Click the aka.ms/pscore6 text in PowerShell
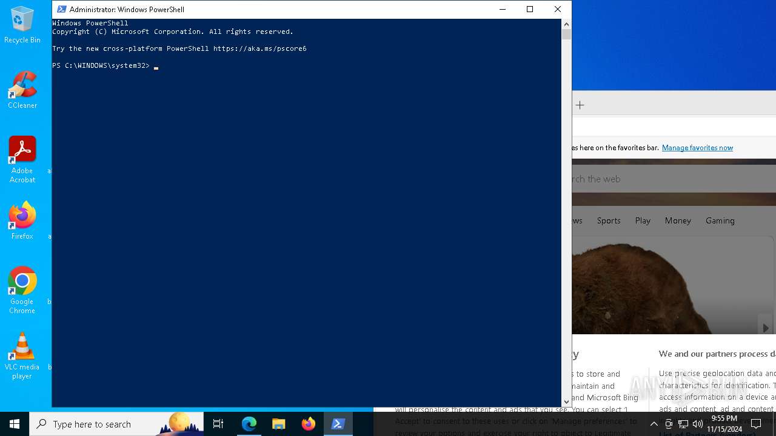This screenshot has width=776, height=436. tap(259, 48)
